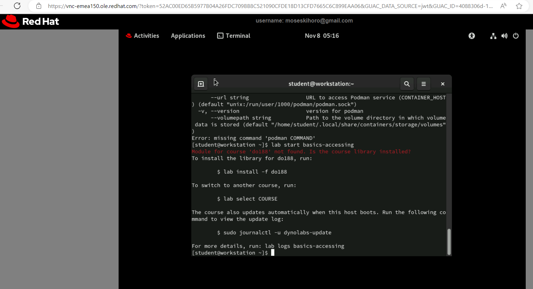Open a new terminal tab
The height and width of the screenshot is (289, 533).
(x=200, y=84)
